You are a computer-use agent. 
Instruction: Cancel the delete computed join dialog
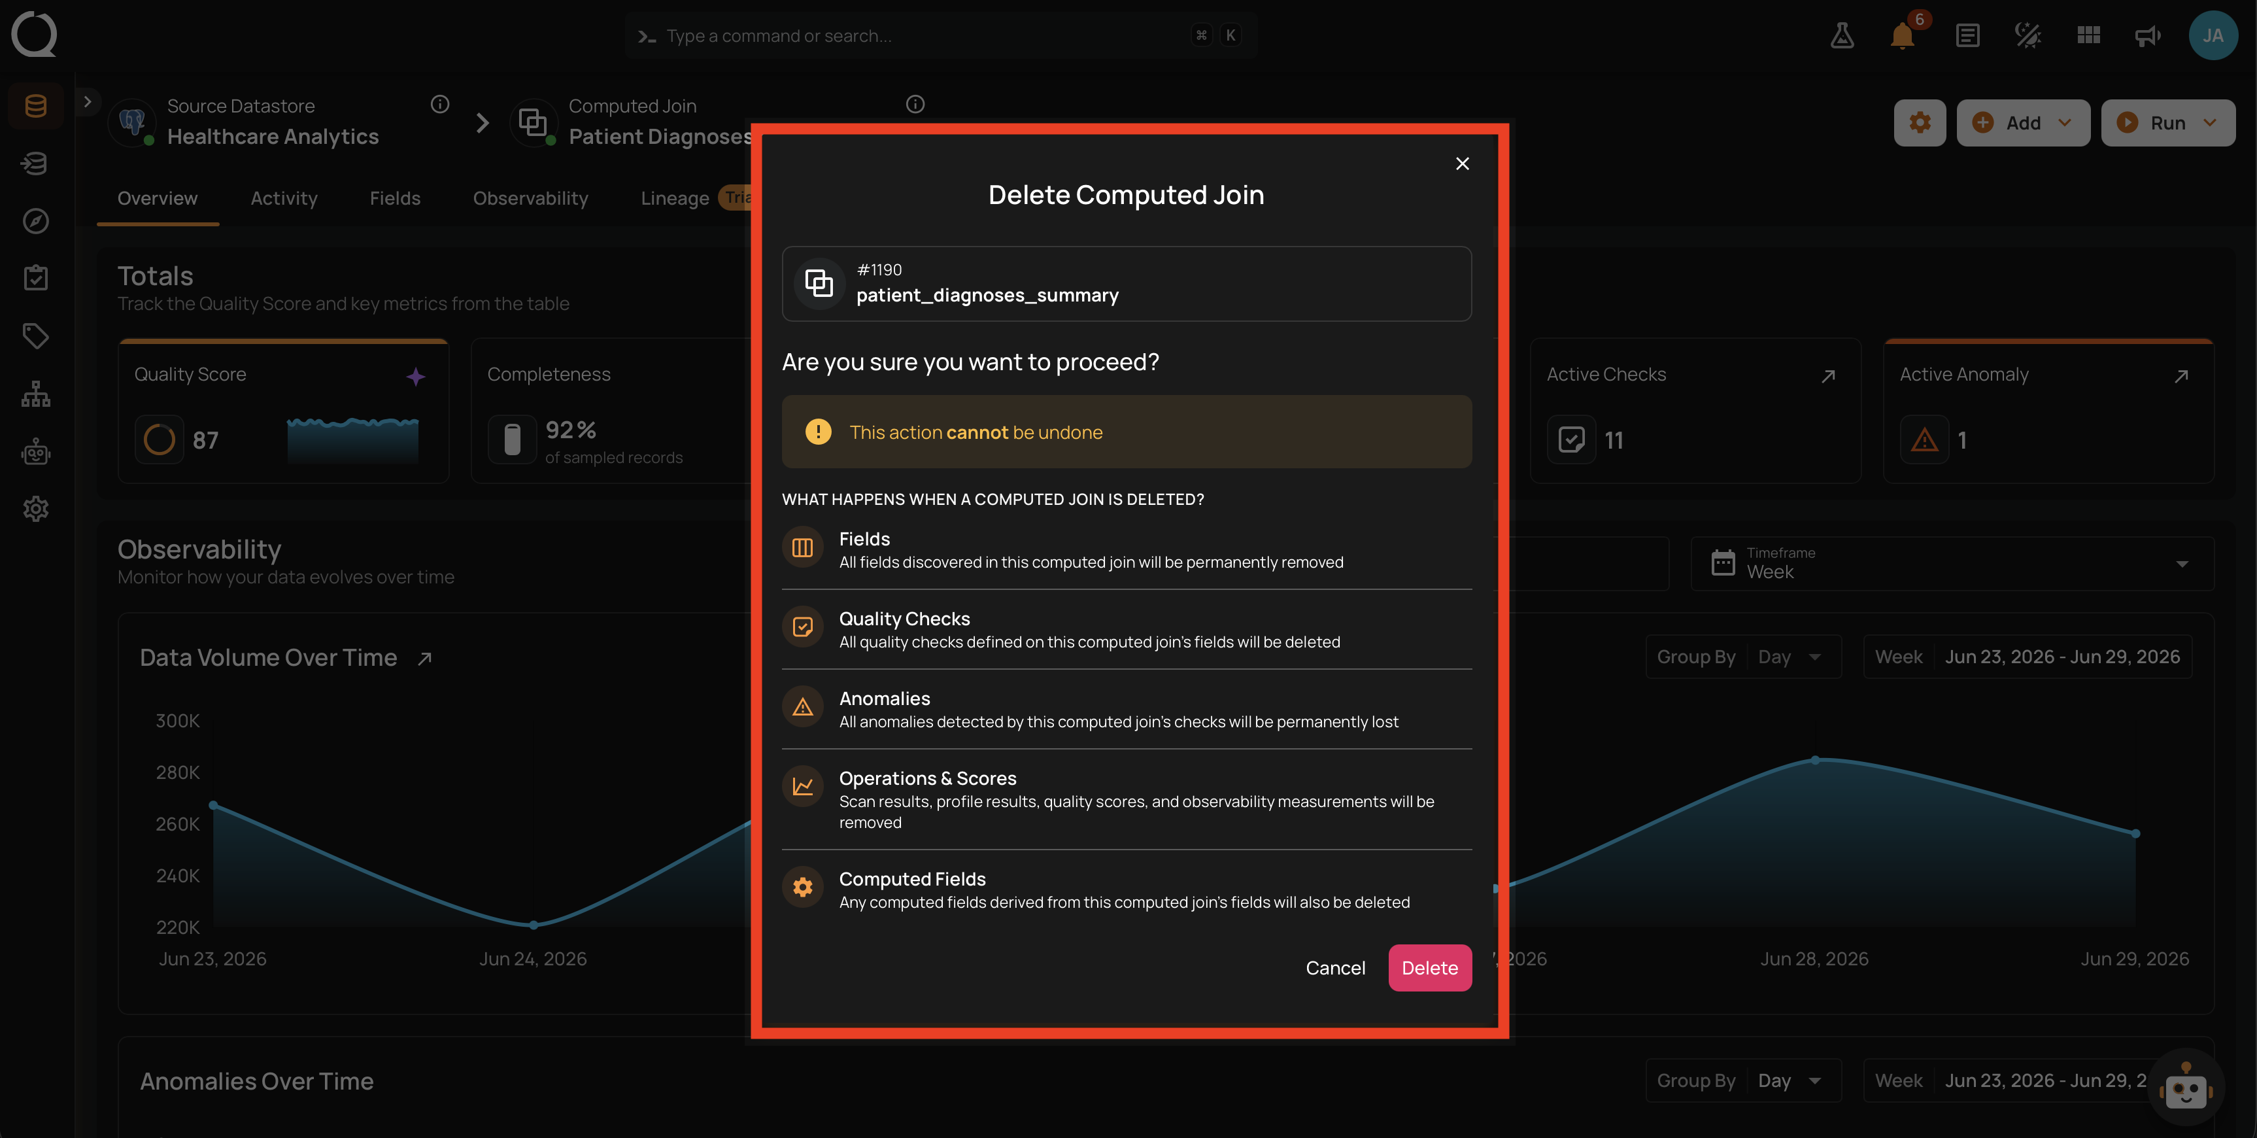pos(1334,967)
